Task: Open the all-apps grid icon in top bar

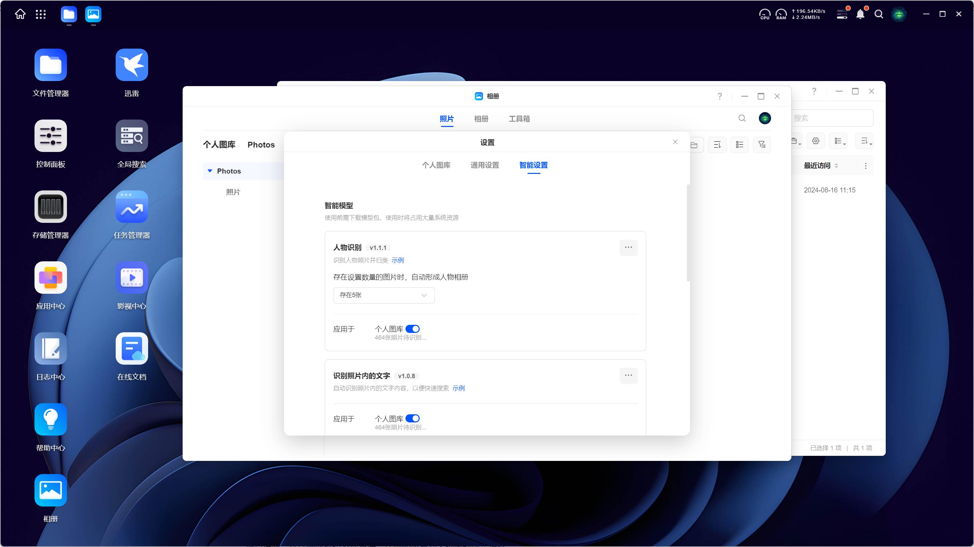Action: click(x=41, y=14)
